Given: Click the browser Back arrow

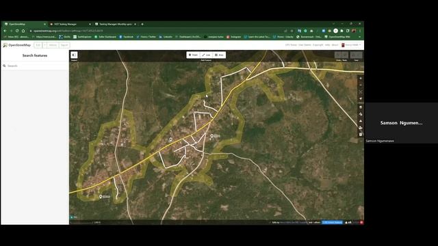Looking at the screenshot, I should [5, 31].
